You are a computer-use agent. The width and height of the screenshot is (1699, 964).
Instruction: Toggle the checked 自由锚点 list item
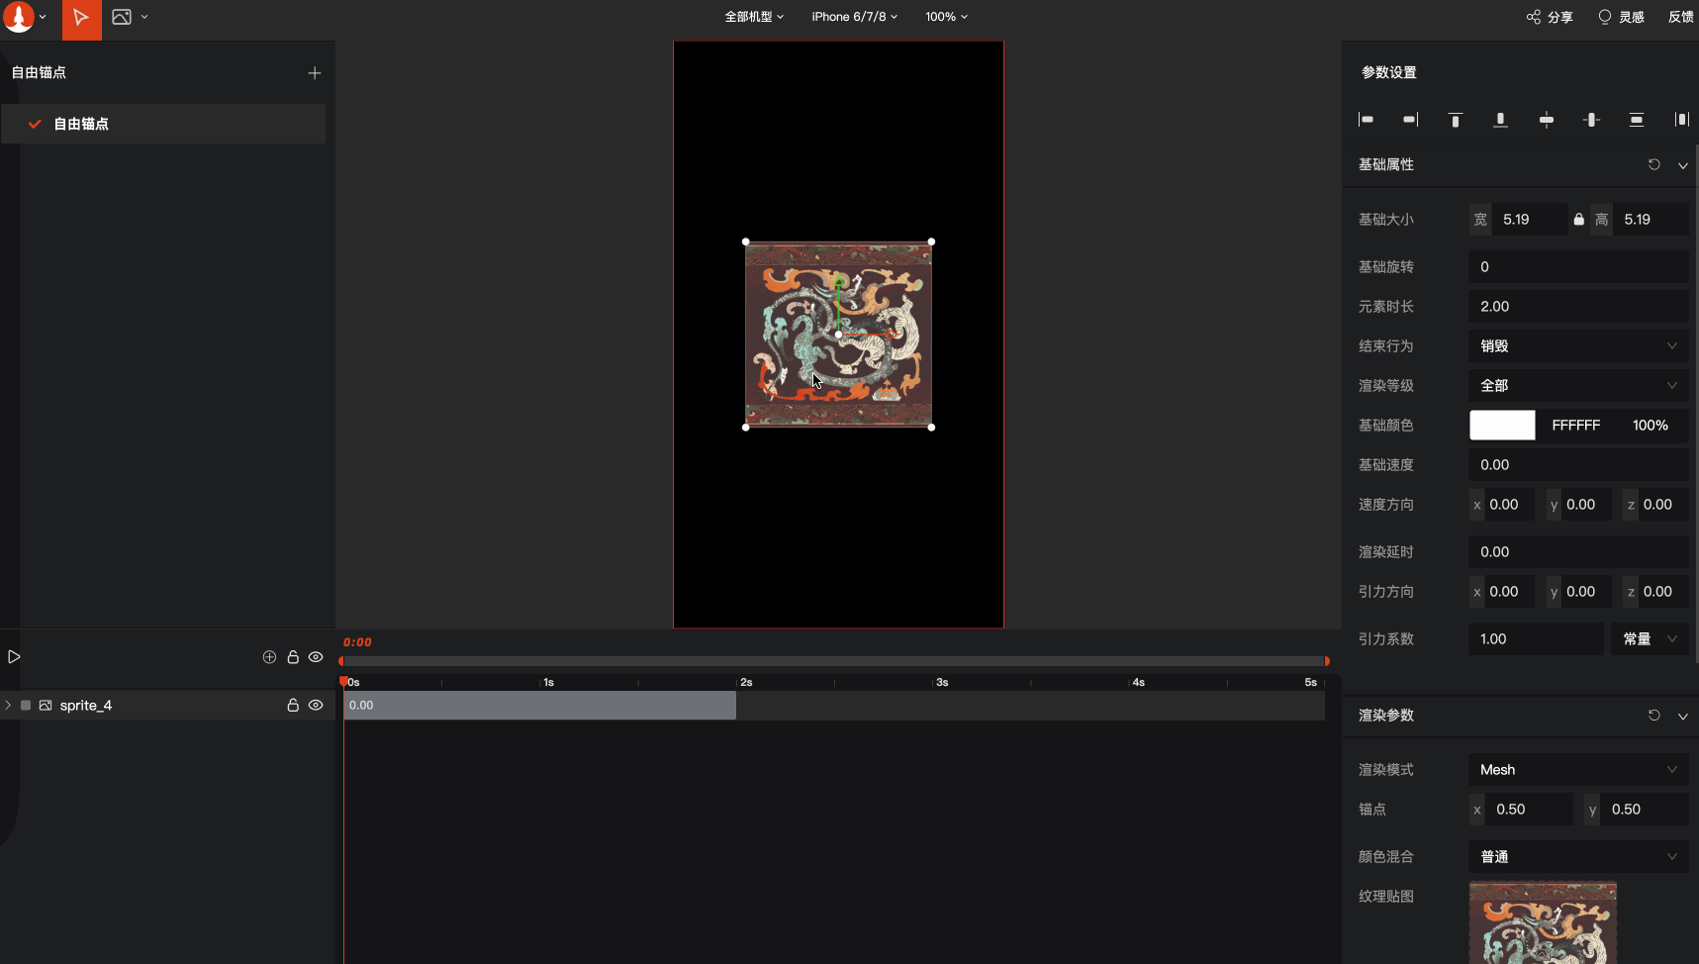(x=163, y=124)
